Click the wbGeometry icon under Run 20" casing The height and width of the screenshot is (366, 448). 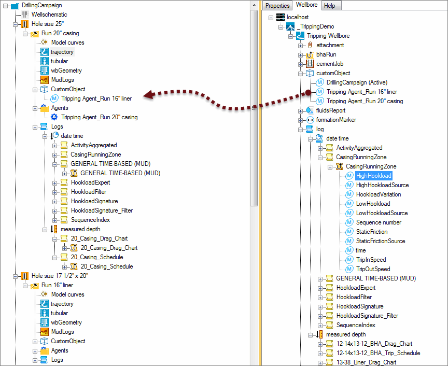pyautogui.click(x=44, y=71)
